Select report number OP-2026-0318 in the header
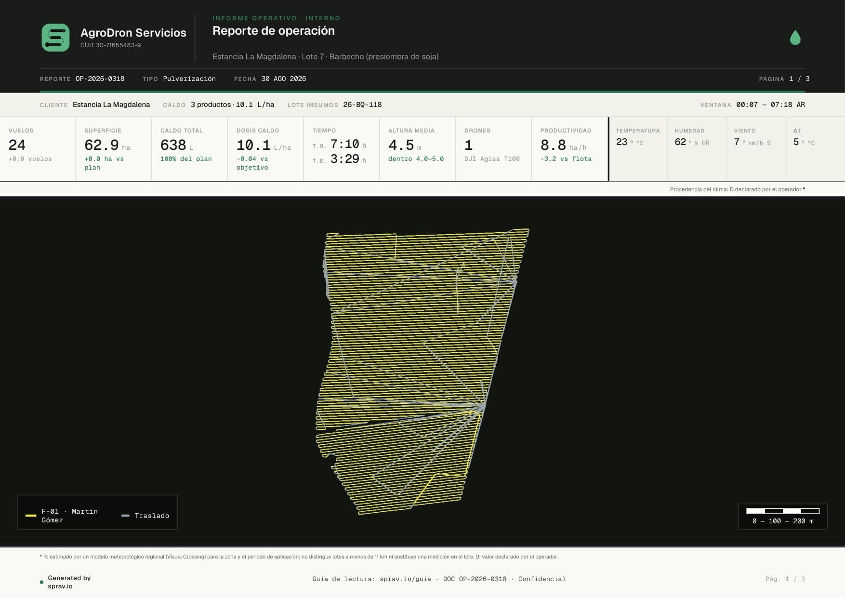 100,79
